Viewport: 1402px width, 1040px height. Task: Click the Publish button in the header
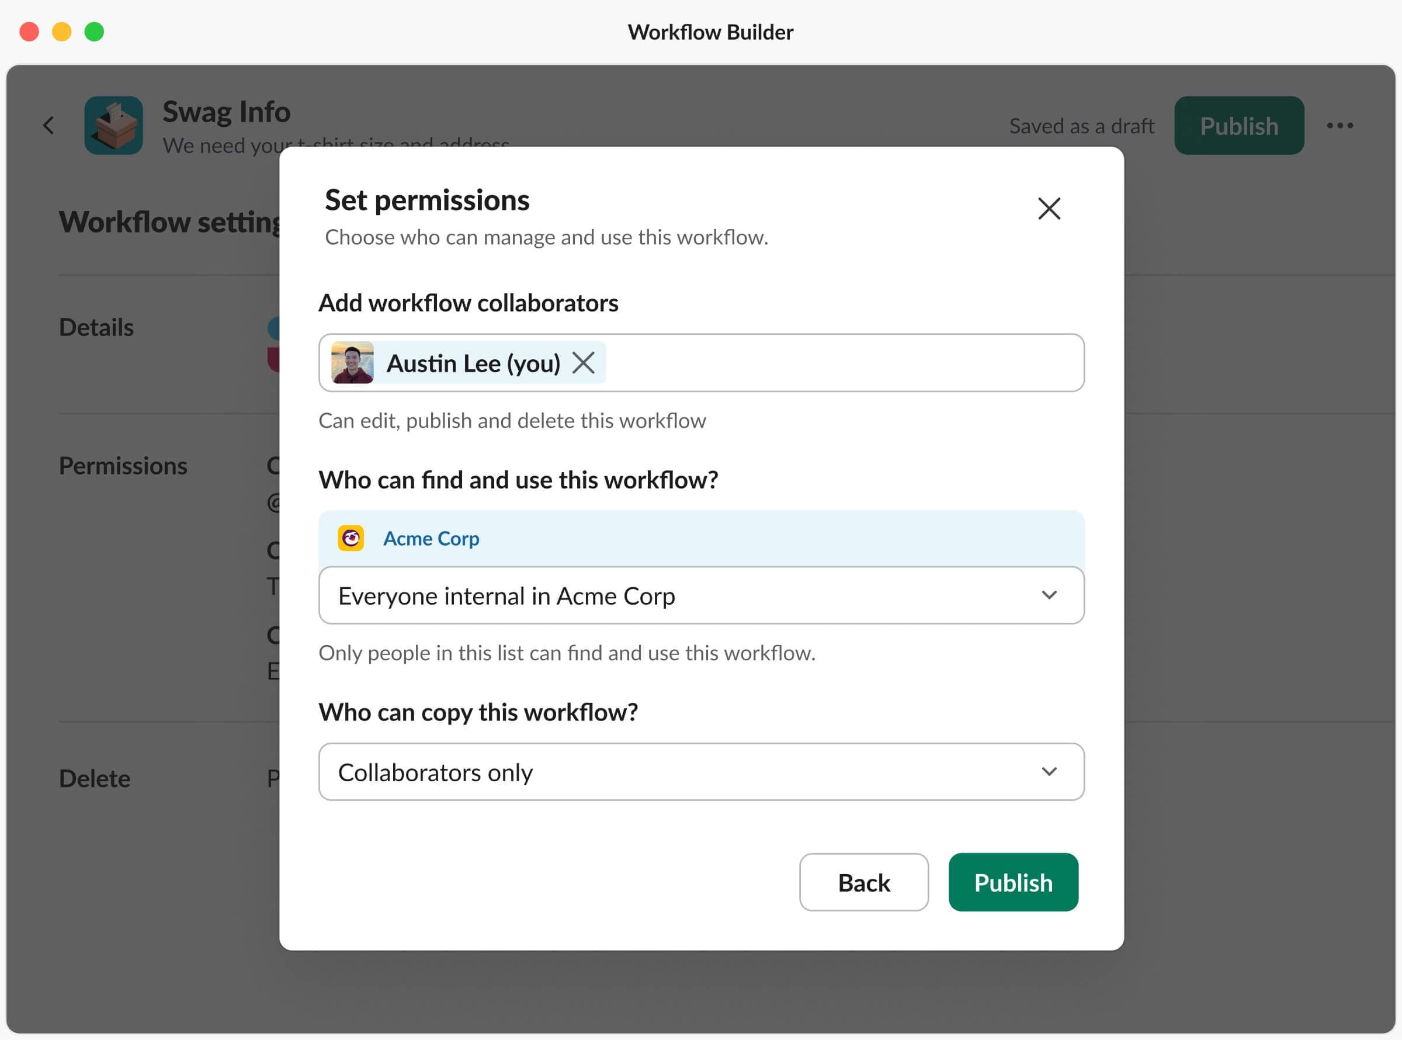1238,125
